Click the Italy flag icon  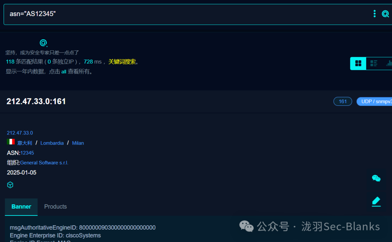[11, 142]
